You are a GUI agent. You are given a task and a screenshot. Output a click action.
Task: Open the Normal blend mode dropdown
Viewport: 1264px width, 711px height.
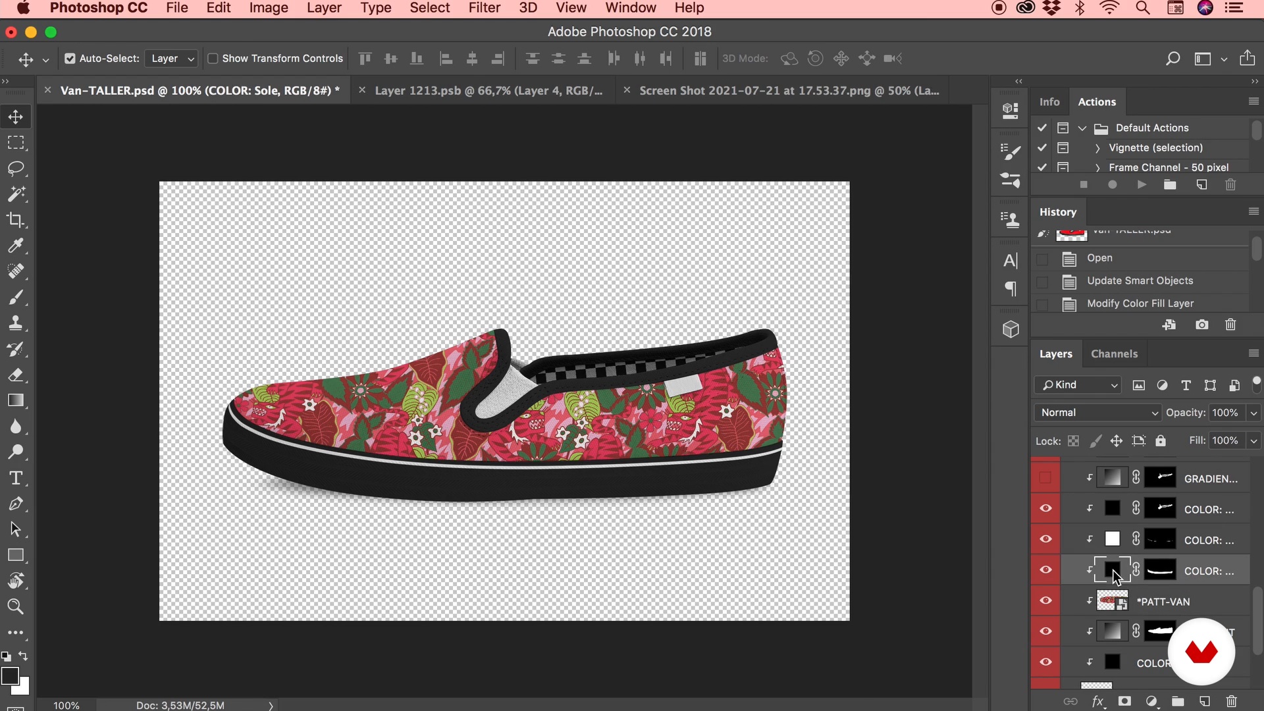[x=1097, y=413]
